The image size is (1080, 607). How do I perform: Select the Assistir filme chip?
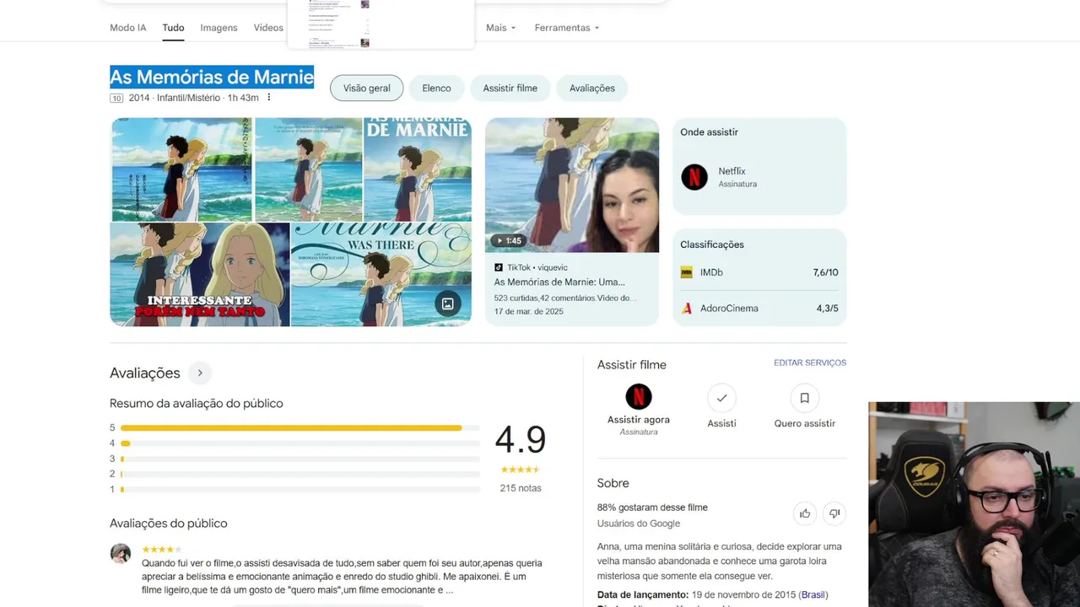point(510,88)
